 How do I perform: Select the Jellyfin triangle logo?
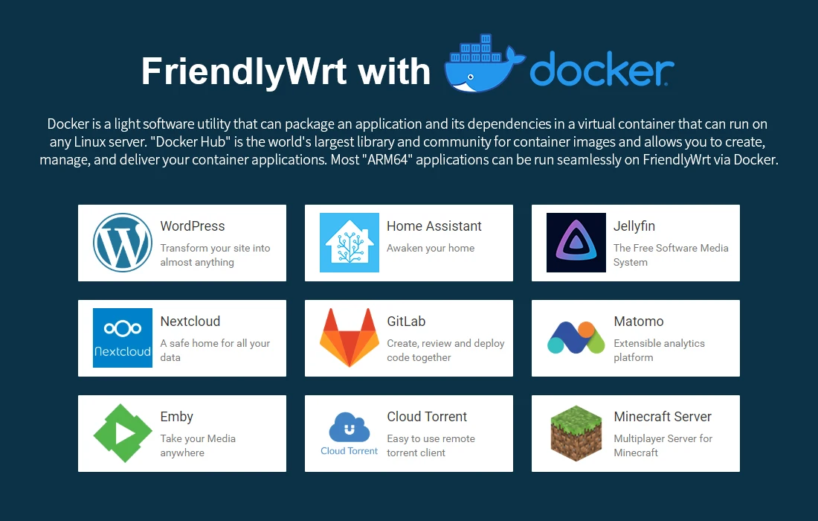[576, 243]
